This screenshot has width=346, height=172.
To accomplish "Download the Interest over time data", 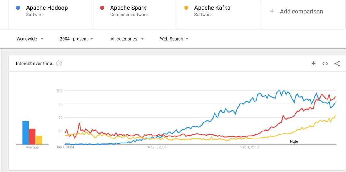I will click(314, 64).
